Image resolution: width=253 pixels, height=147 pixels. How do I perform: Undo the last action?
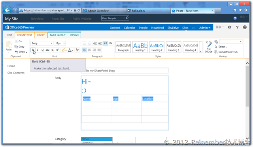click(x=20, y=52)
